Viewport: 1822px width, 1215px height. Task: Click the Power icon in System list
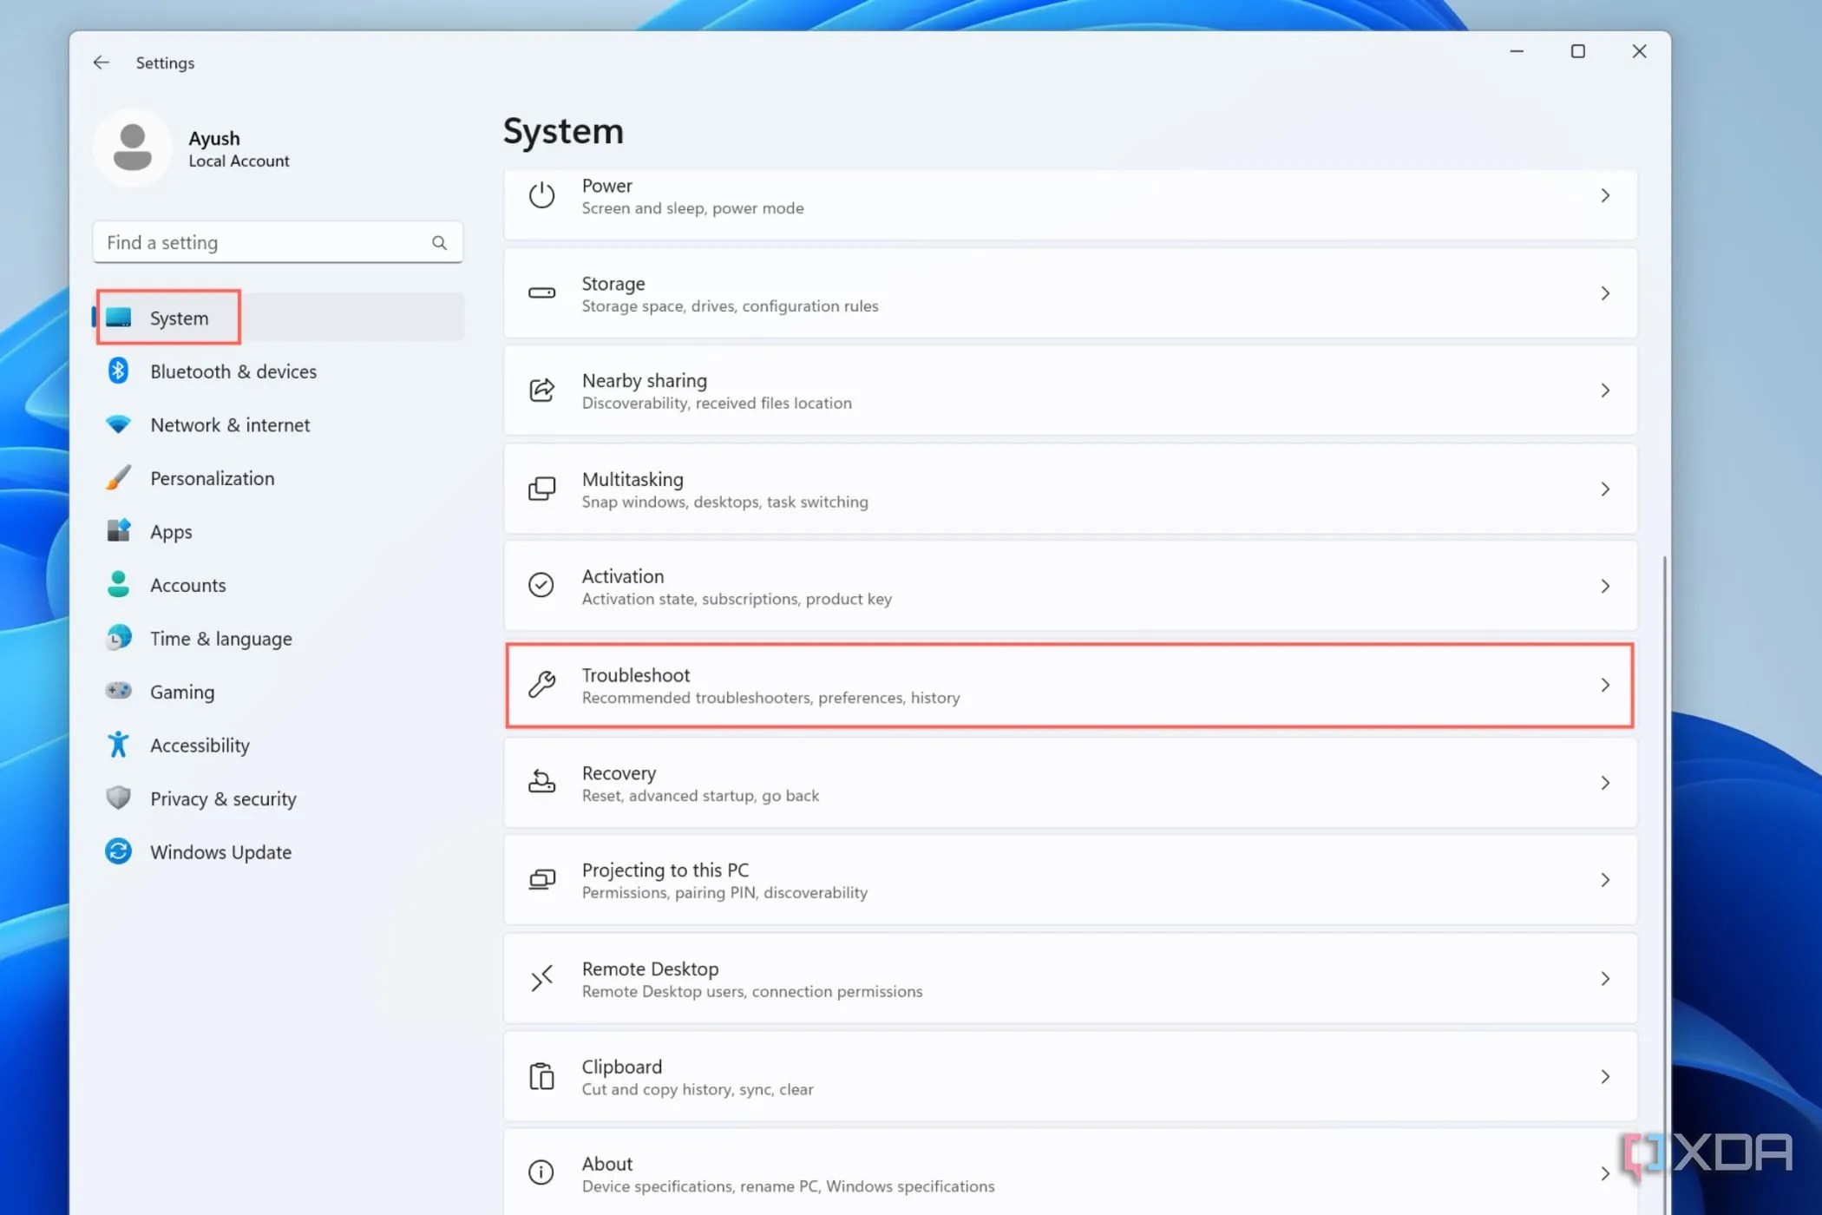click(x=541, y=195)
